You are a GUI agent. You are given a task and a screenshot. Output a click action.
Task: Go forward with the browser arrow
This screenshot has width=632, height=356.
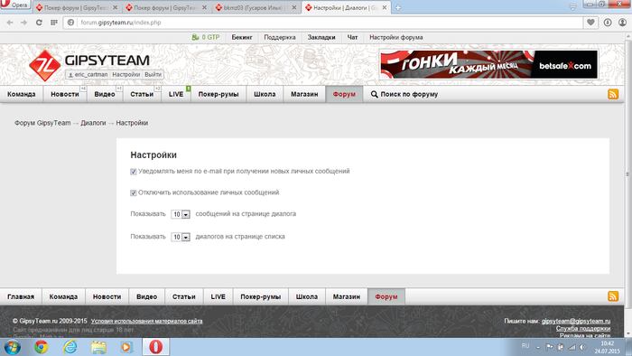tap(23, 23)
